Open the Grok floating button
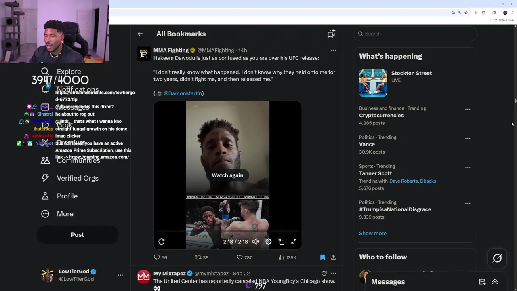This screenshot has height=291, width=517. click(x=497, y=258)
